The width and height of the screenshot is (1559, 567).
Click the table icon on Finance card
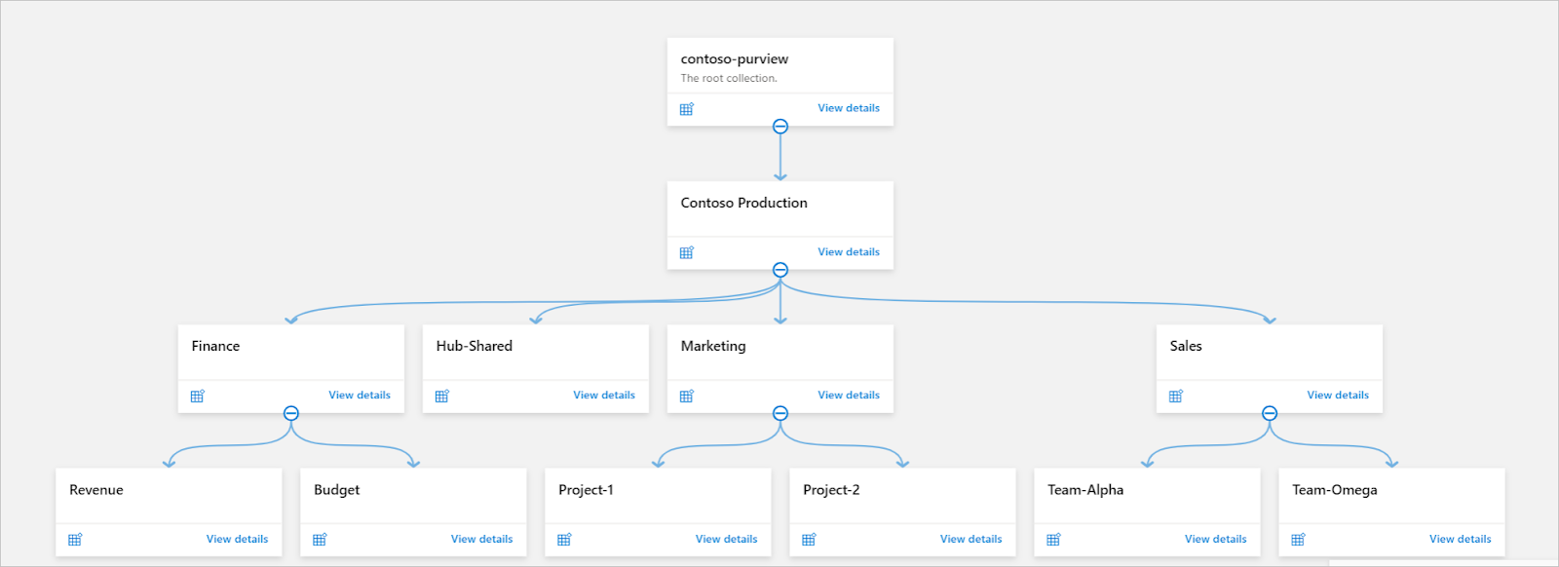[198, 396]
